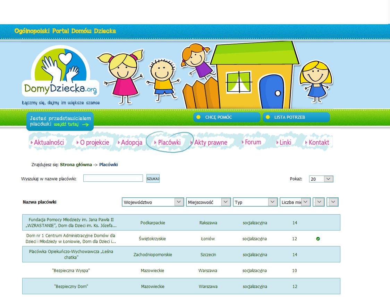The image size is (390, 297).
Task: Expand the Województwo filter dropdown
Action: click(x=153, y=202)
